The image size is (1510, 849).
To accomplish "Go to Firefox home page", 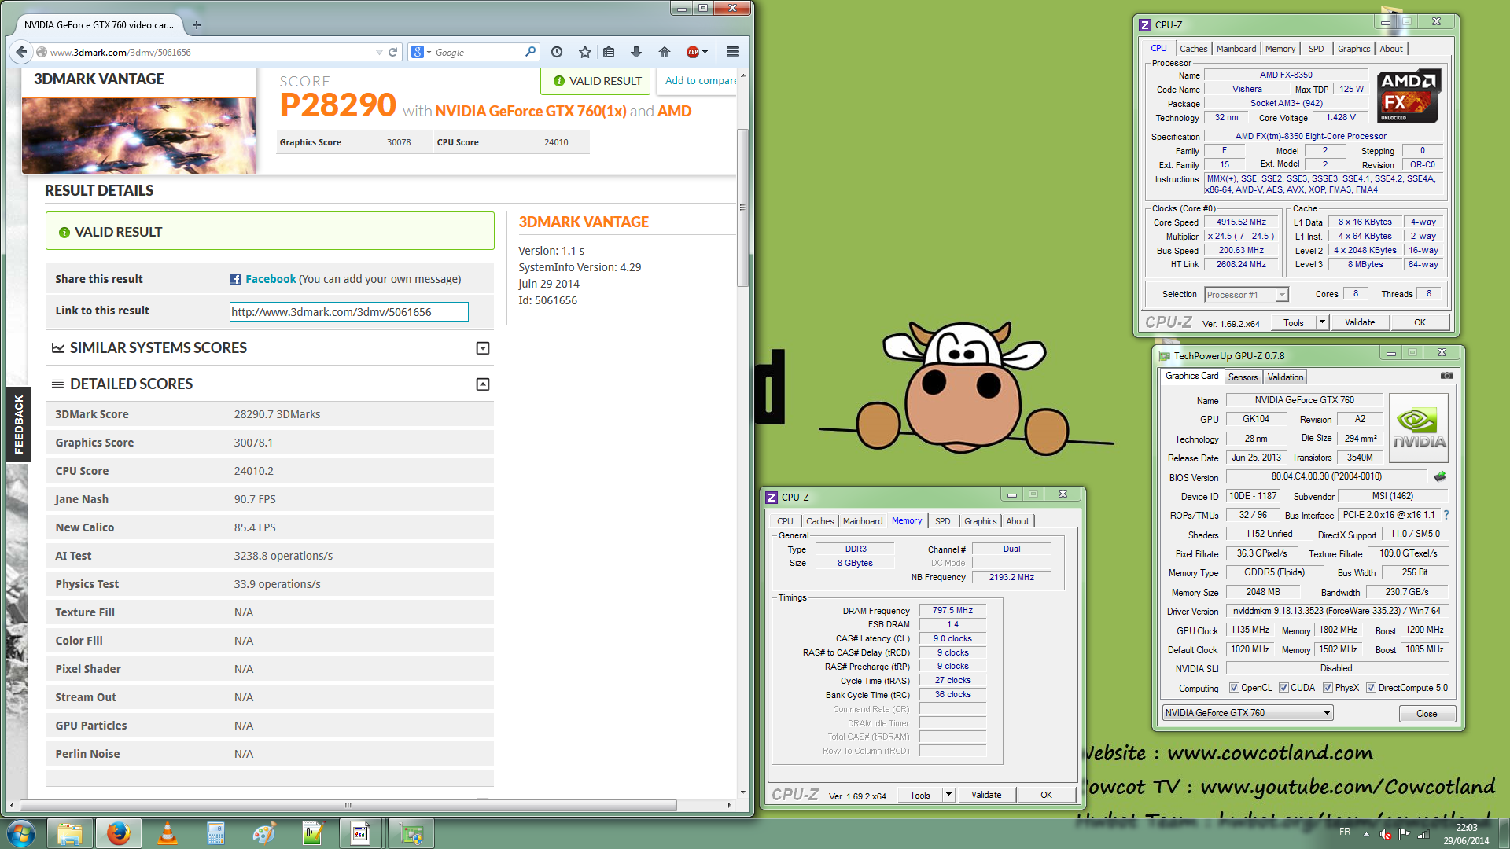I will pyautogui.click(x=665, y=52).
